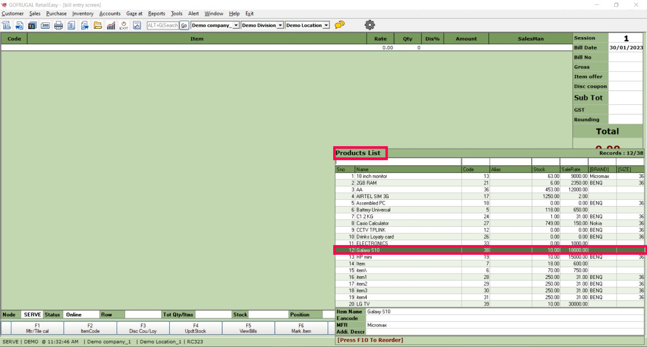This screenshot has width=647, height=347.
Task: Click the Qty cell in bill entry row
Action: (408, 48)
